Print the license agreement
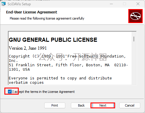Screen dimensions: 145x113 [x=55, y=105]
